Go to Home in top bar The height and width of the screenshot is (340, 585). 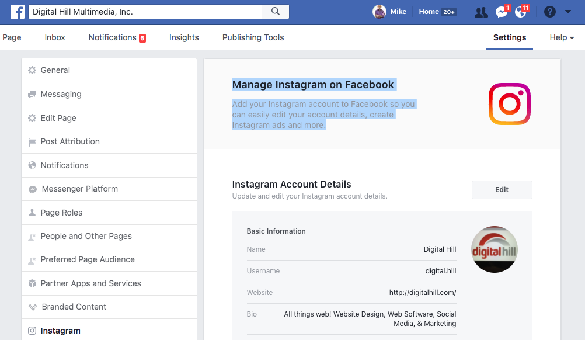[429, 12]
